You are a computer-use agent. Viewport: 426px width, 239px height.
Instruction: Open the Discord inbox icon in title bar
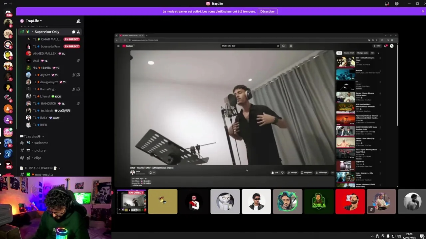pos(387,4)
